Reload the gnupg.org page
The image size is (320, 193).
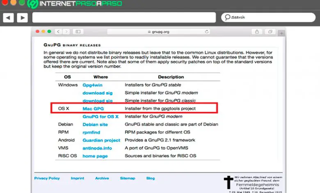206,32
